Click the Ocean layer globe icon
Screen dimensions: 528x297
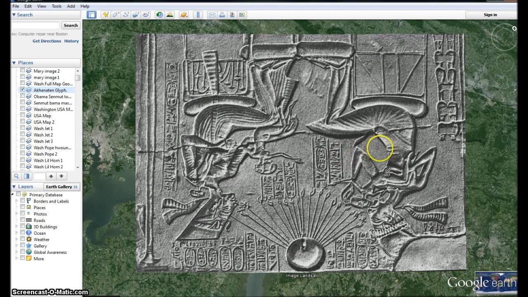click(x=29, y=233)
